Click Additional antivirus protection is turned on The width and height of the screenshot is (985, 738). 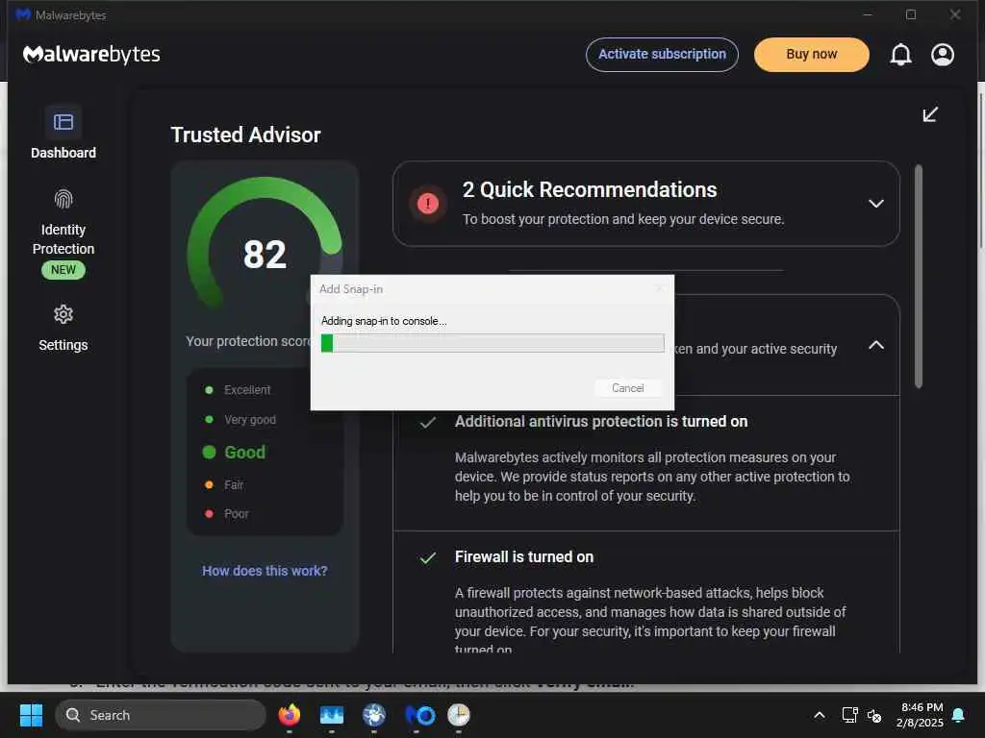pos(601,421)
